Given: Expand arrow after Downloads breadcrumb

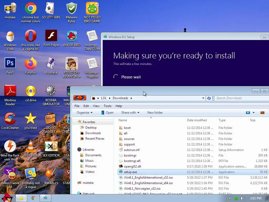Looking at the screenshot, I should coord(131,98).
